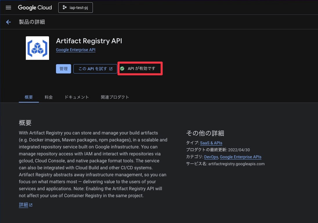Select the 概要 tab

29,97
